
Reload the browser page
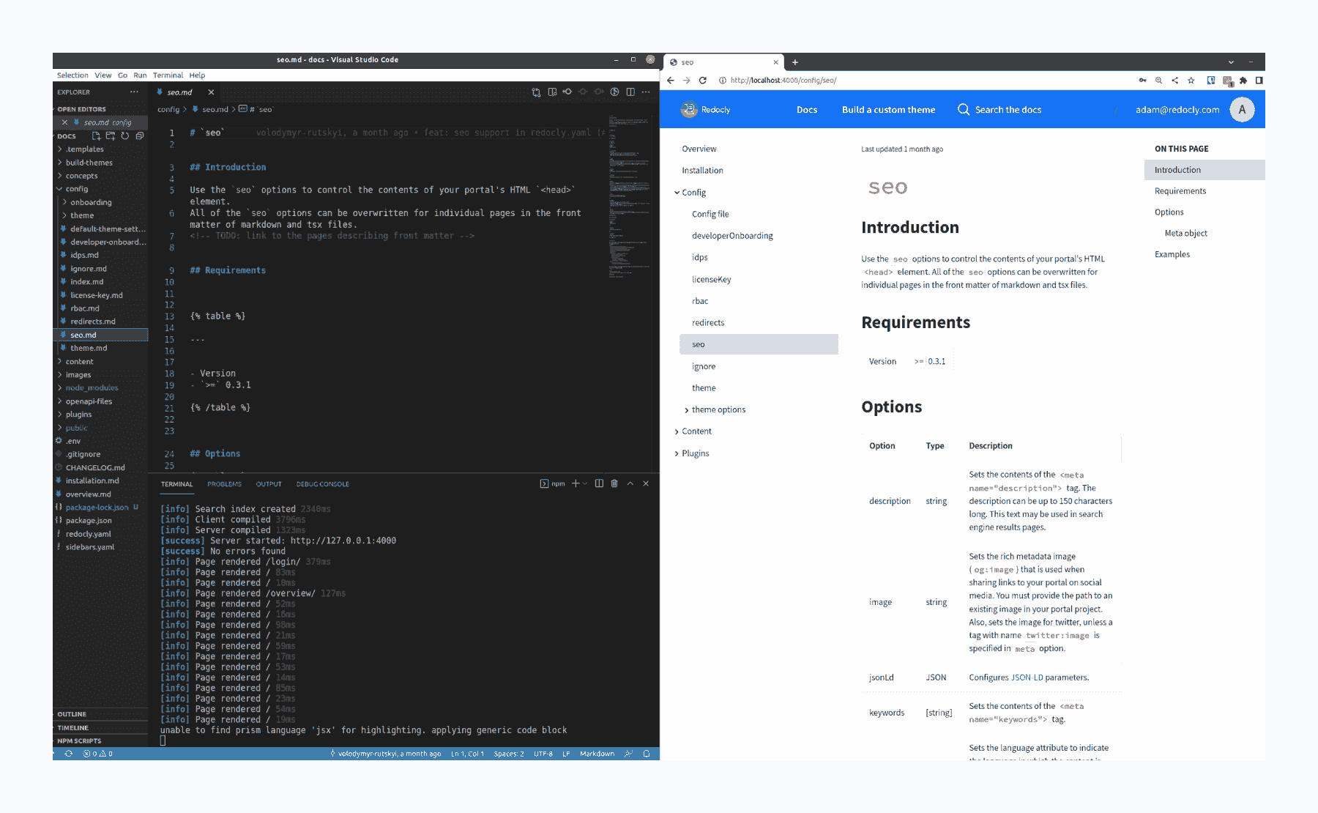click(x=703, y=81)
